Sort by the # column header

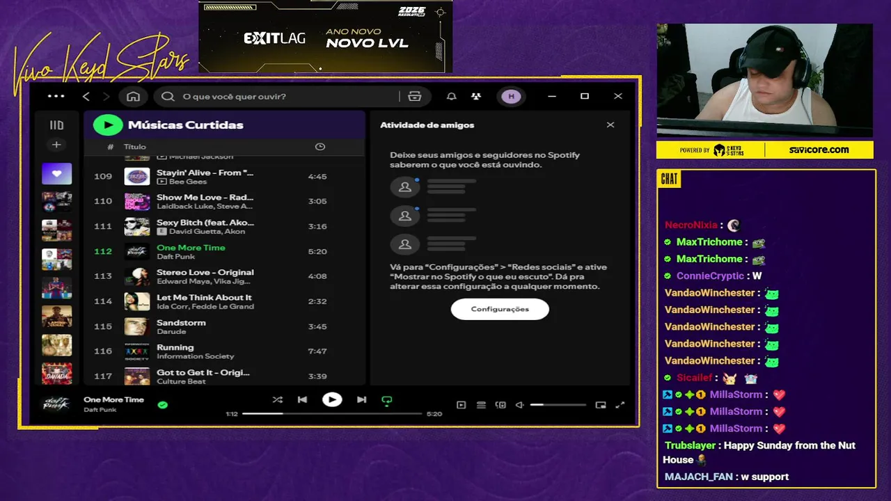click(110, 147)
